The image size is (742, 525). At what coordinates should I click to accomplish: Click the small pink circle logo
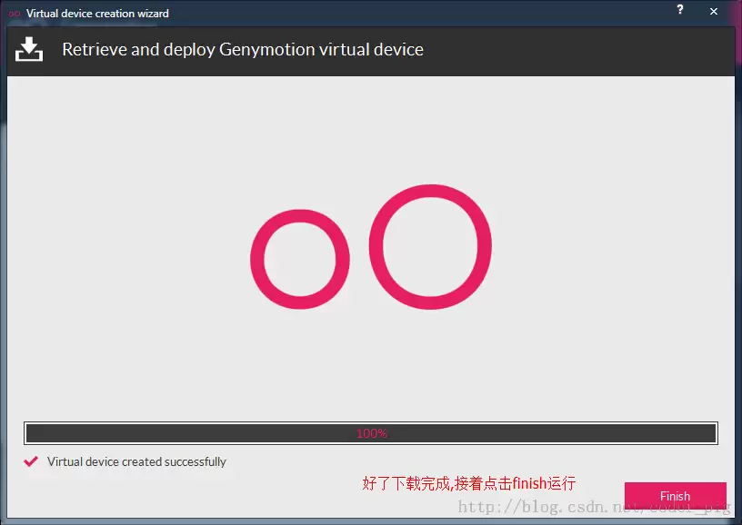point(300,259)
